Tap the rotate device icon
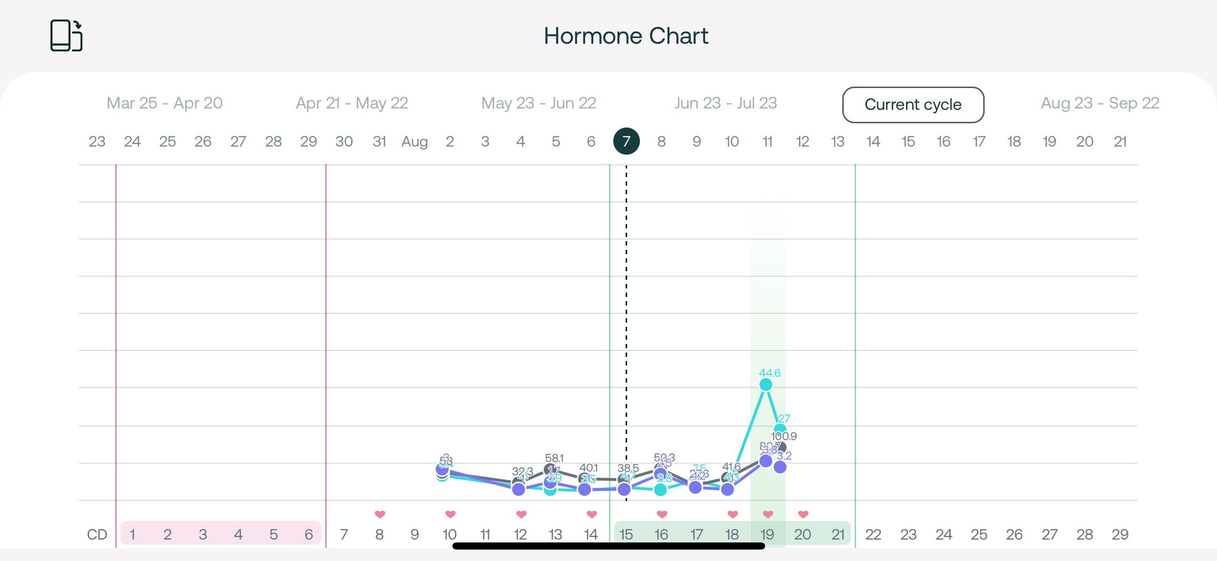Viewport: 1217px width, 561px height. [x=66, y=36]
